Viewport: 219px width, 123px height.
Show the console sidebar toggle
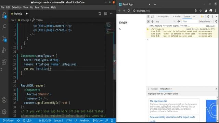[148, 22]
